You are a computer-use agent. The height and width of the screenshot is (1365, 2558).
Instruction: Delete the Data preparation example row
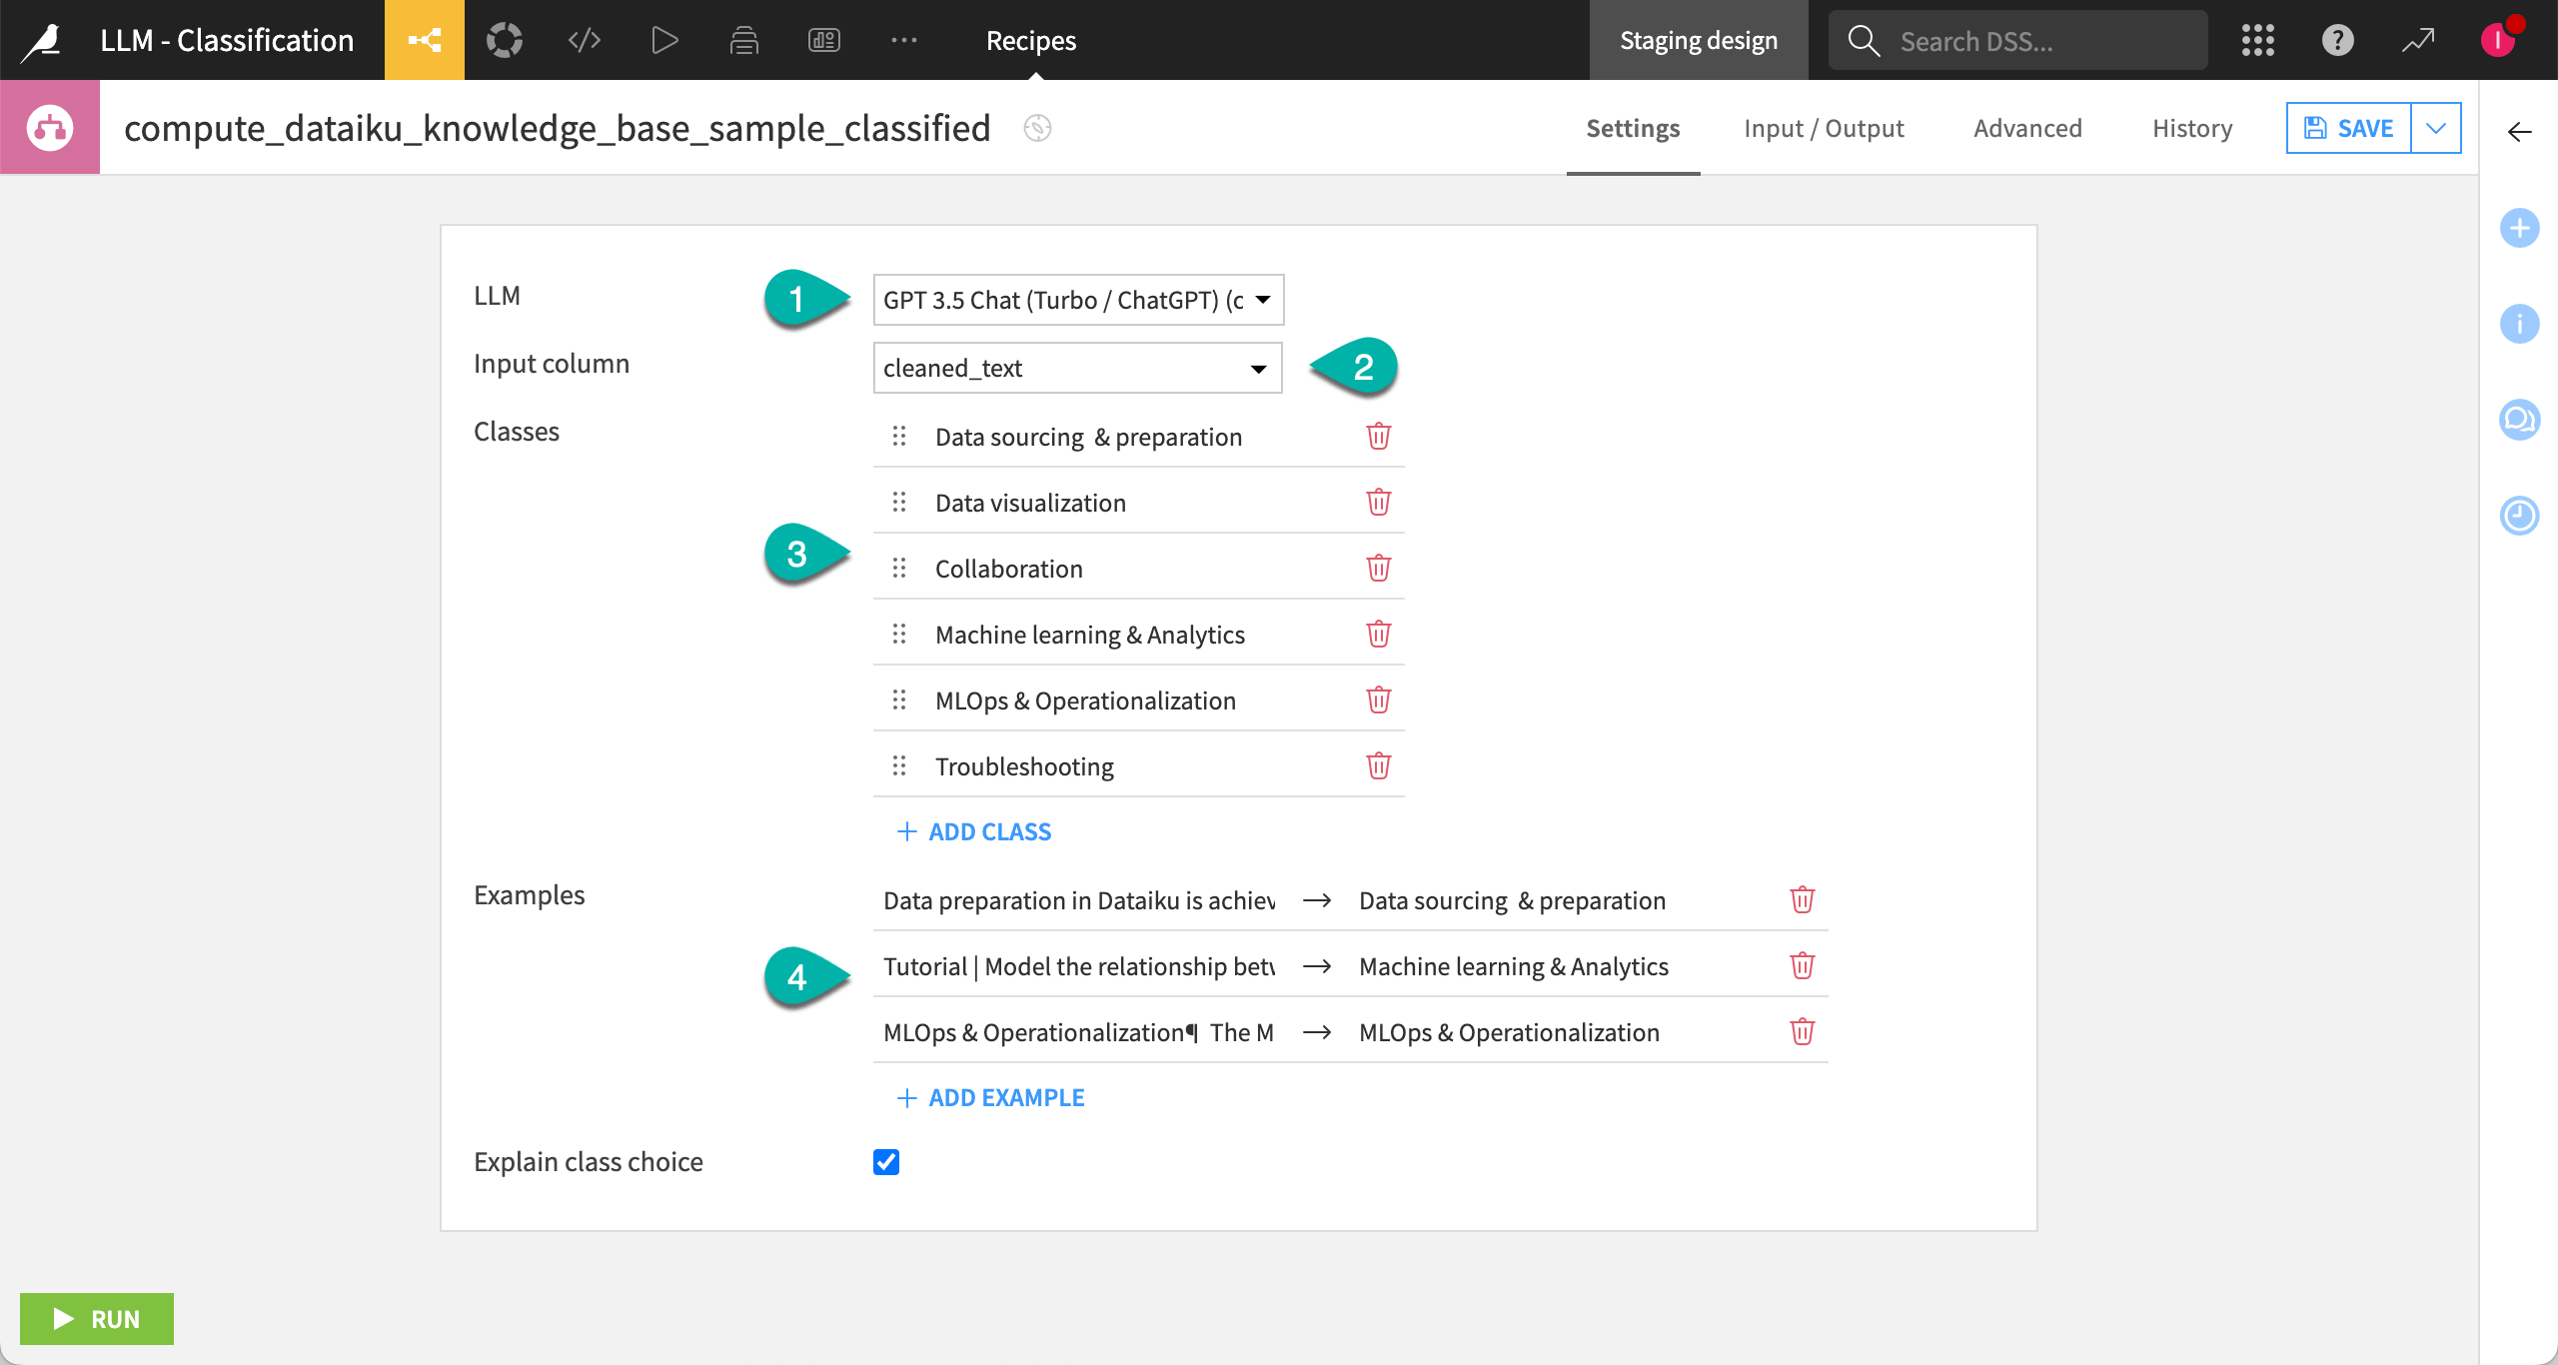(1802, 900)
